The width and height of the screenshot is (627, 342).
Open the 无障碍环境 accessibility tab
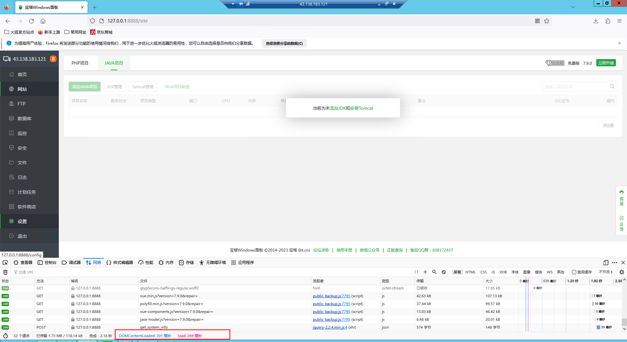(x=212, y=263)
